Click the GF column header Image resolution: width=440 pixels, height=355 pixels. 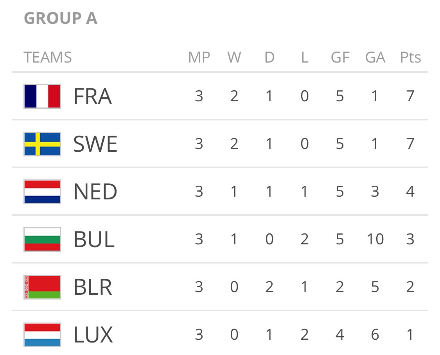coord(340,57)
